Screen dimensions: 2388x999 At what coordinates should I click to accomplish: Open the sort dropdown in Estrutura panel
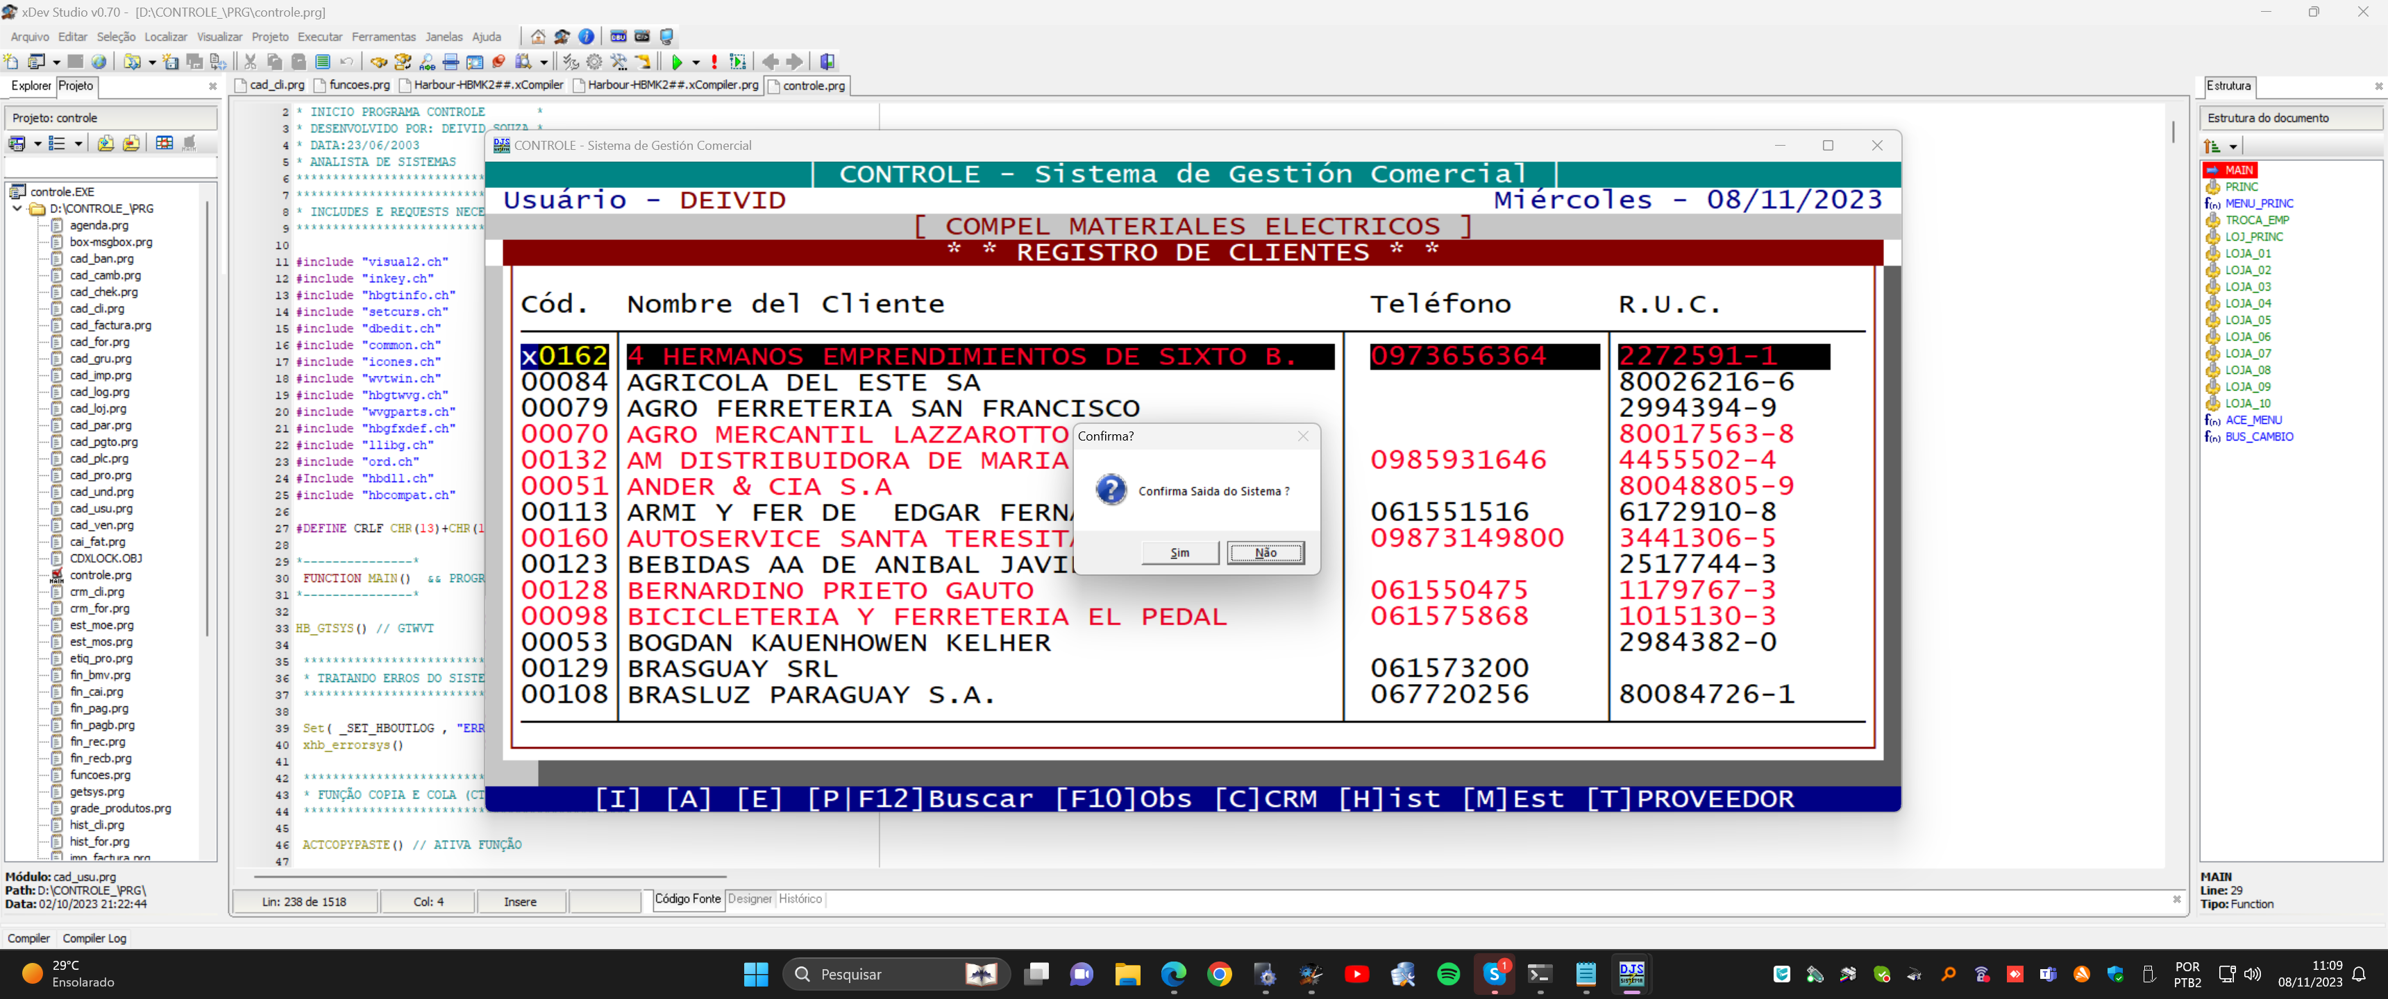2233,146
